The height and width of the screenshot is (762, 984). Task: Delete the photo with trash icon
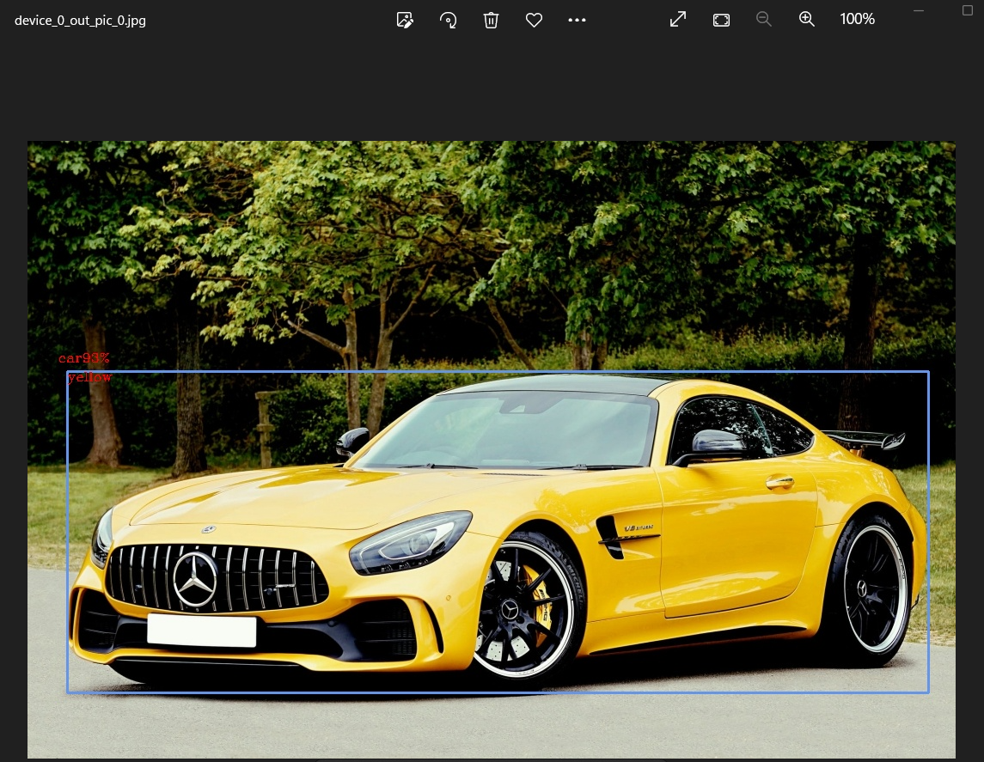(x=491, y=20)
